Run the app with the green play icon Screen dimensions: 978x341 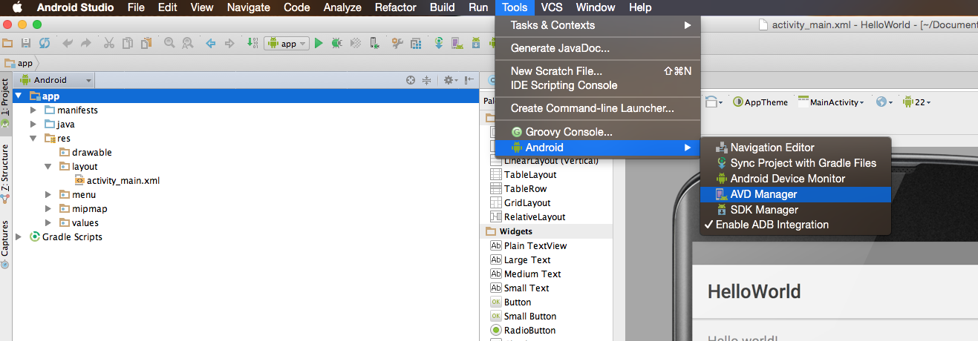coord(319,44)
